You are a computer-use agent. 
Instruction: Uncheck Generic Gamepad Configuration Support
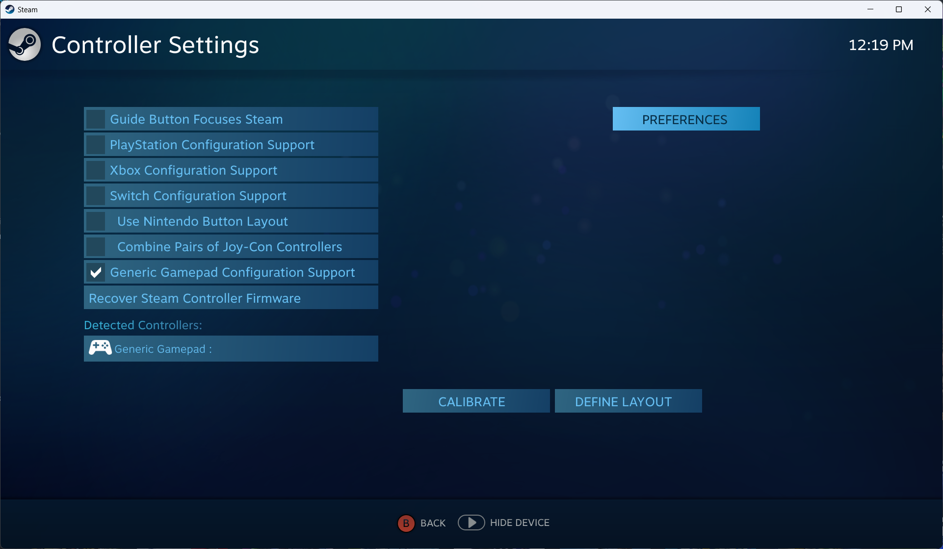coord(96,272)
